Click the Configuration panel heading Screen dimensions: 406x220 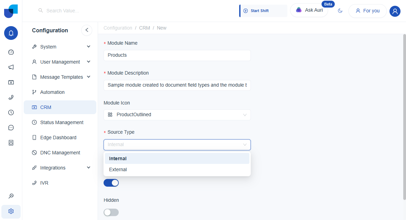click(50, 30)
